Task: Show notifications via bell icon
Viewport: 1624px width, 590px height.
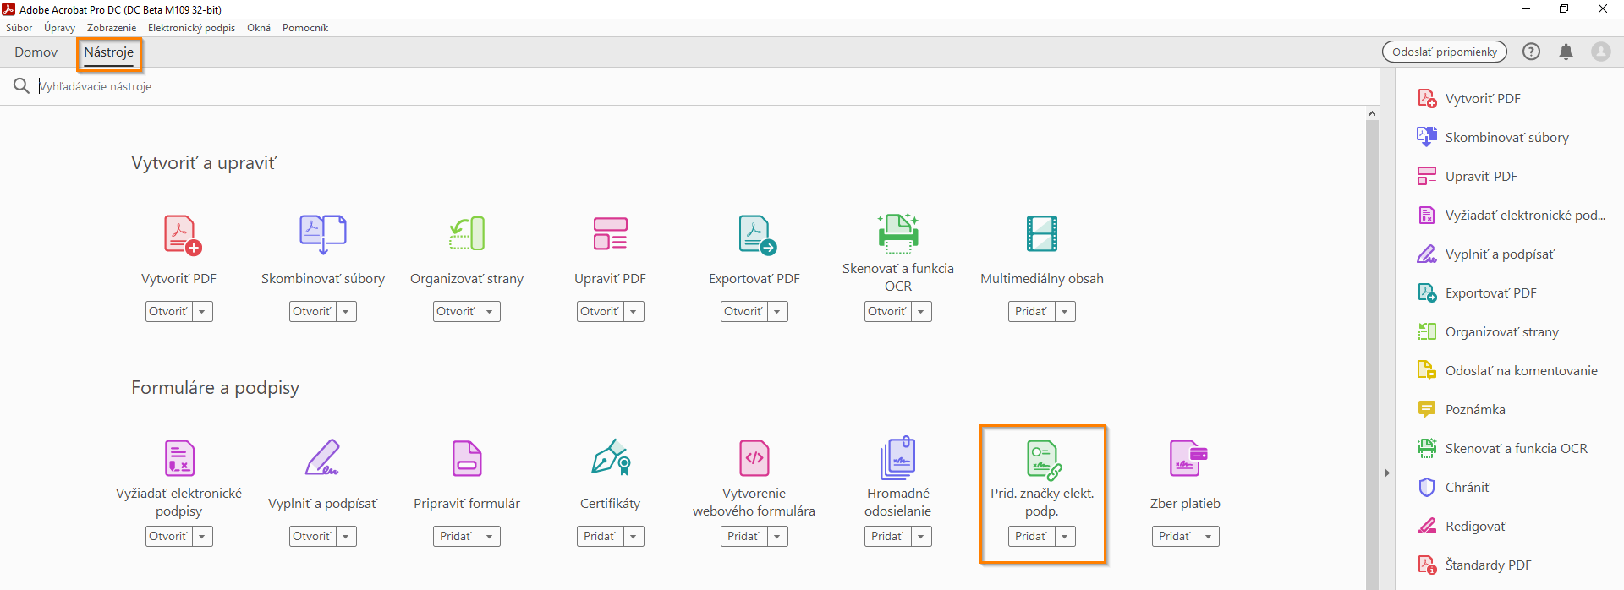Action: click(1566, 52)
